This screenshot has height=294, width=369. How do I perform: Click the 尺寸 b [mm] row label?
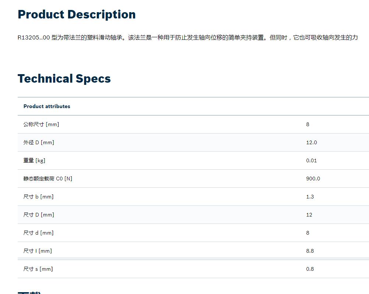38,197
